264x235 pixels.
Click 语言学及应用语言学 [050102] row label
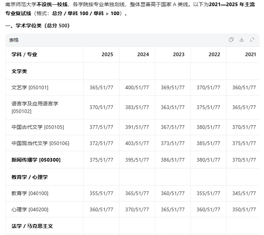click(x=35, y=107)
